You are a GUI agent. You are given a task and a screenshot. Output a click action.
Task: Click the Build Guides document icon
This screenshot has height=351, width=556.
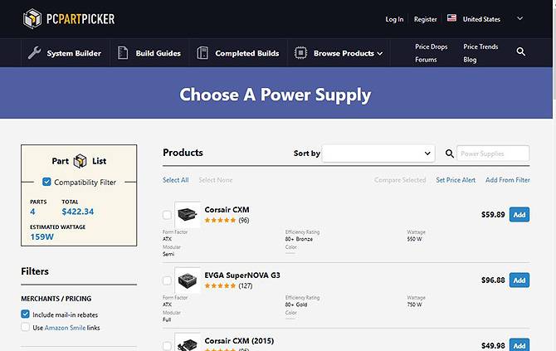[123, 53]
